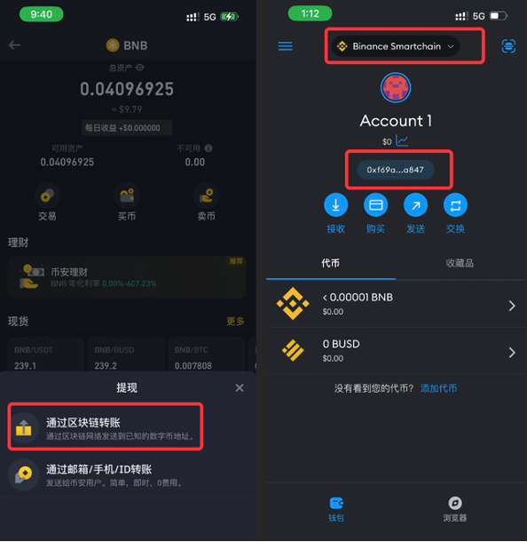Select 通过邮箱/手机/ID转账 option
The width and height of the screenshot is (527, 542).
click(128, 474)
